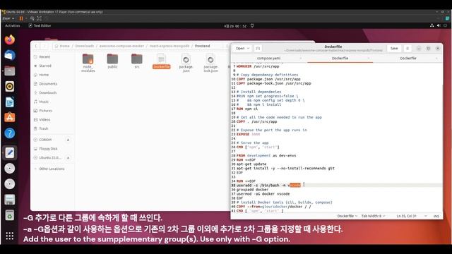Navigate to react-express-mongodb in path bar
This screenshot has height=254, width=452.
[169, 46]
